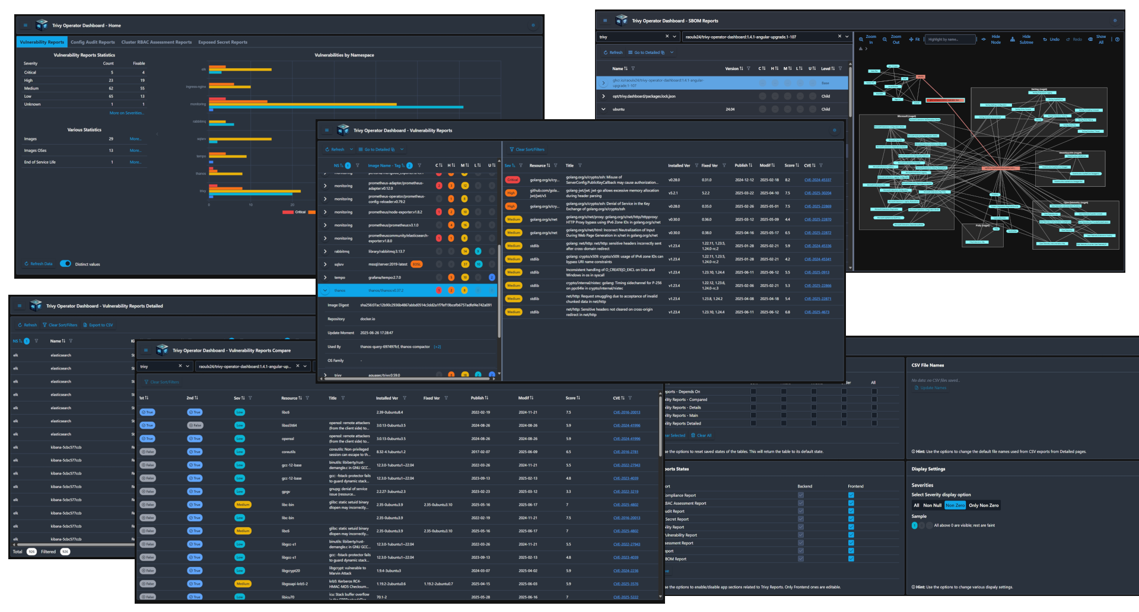
Task: Select the Only Non Zero severity option
Action: point(984,506)
